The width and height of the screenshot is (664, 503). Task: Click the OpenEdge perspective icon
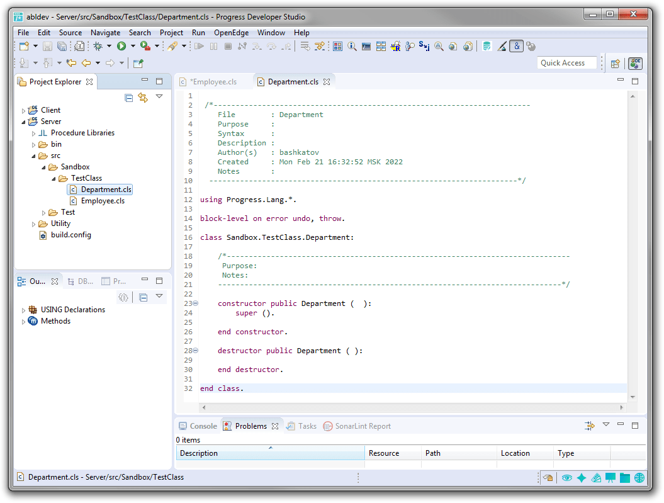(x=635, y=64)
